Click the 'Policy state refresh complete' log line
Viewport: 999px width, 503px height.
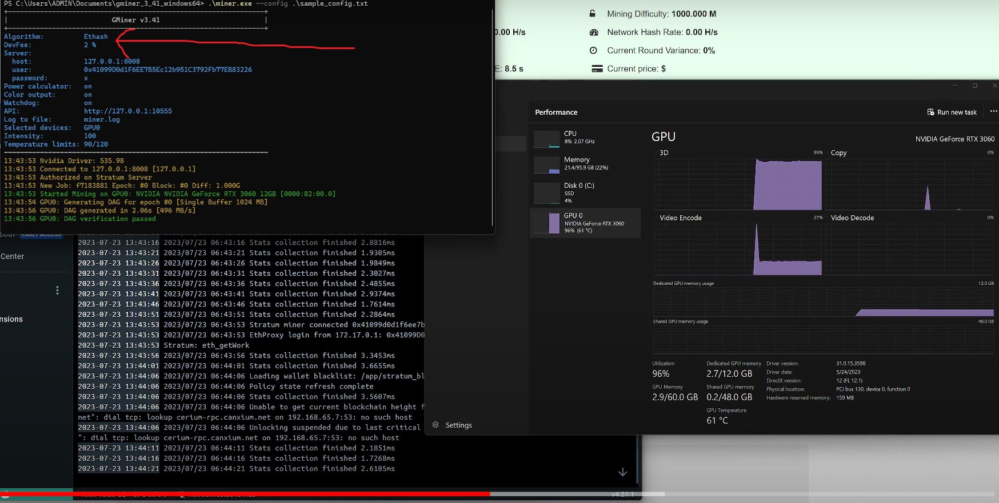click(226, 387)
